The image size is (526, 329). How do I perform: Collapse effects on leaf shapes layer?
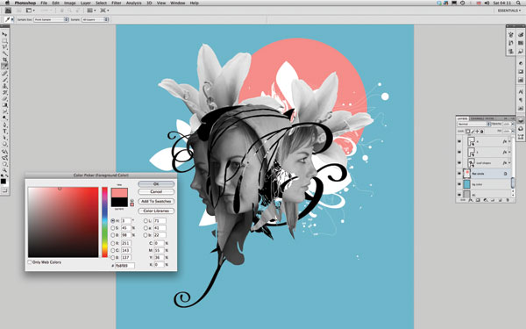[x=509, y=163]
